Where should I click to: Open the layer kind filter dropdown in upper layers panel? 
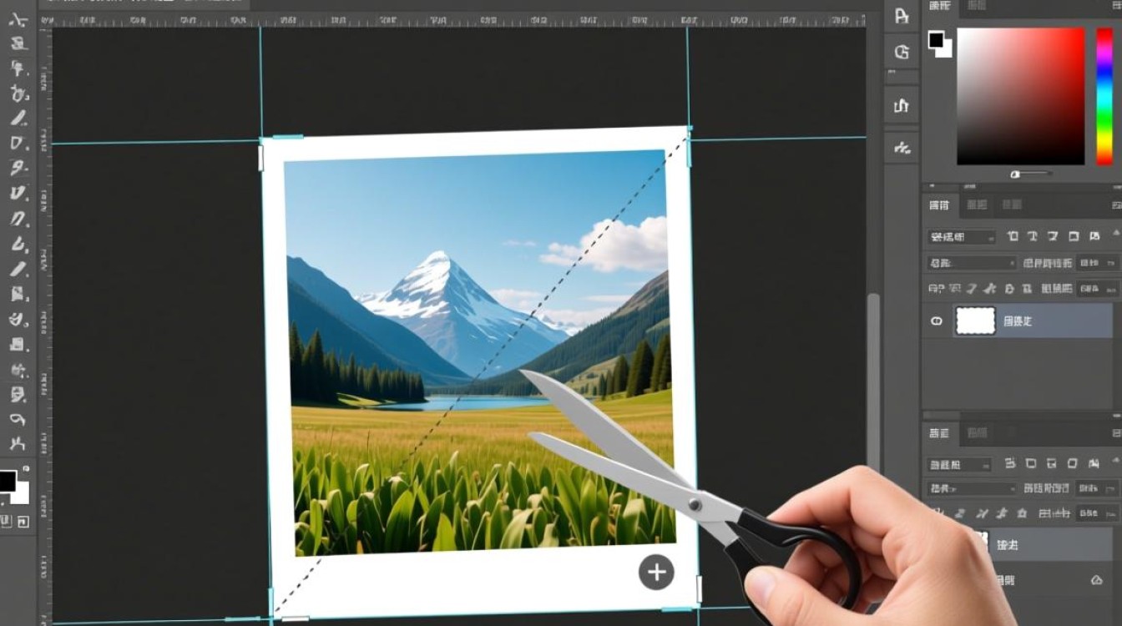[x=962, y=237]
